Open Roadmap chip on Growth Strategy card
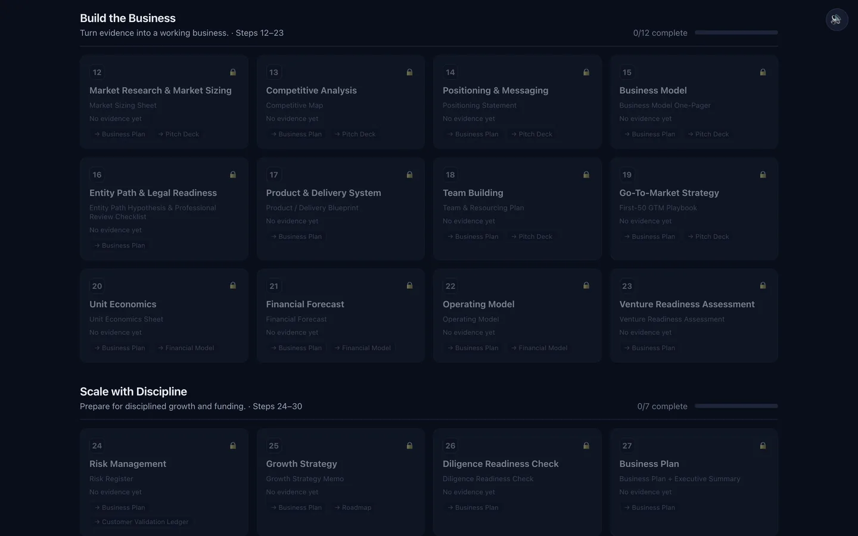The height and width of the screenshot is (536, 858). 353,507
